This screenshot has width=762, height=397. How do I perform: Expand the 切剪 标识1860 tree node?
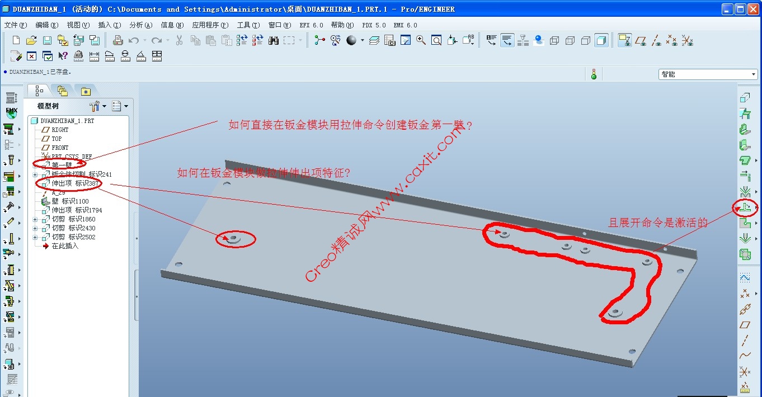[x=35, y=219]
